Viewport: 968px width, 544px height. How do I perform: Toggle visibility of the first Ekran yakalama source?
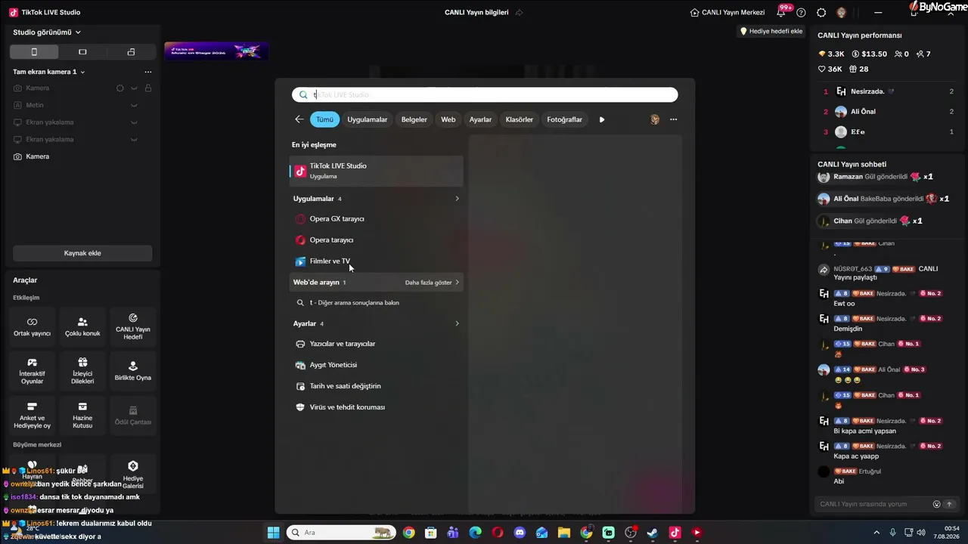(134, 122)
